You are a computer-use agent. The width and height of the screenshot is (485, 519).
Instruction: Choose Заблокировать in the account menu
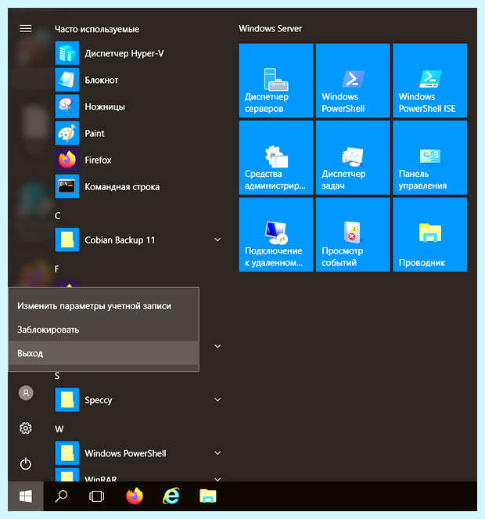[103, 330]
